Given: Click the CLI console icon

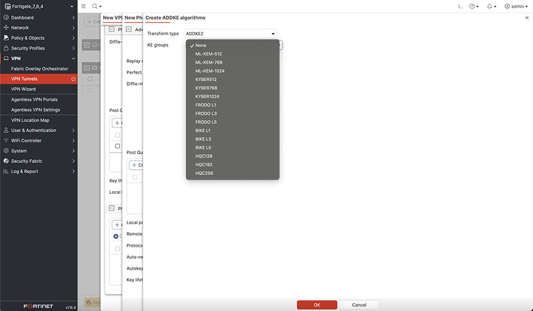Looking at the screenshot, I should tap(460, 6).
